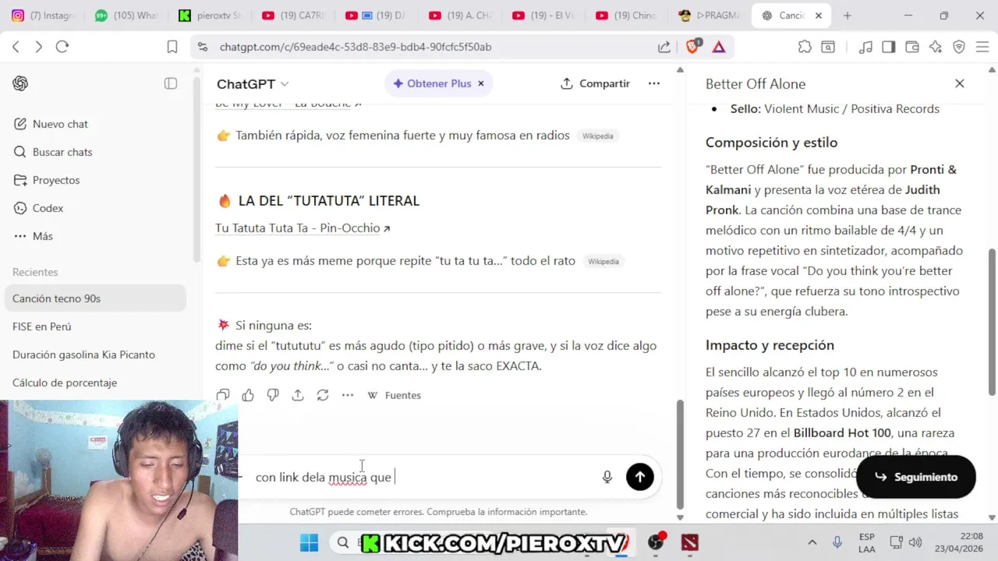Open a new browser tab
This screenshot has width=998, height=561.
pos(847,16)
